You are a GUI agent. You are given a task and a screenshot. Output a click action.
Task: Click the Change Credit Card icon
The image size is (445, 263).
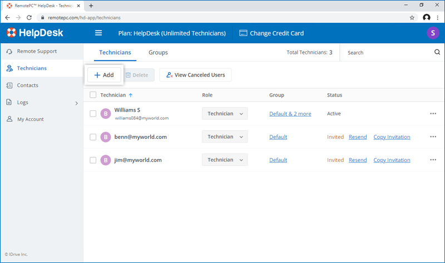(x=243, y=33)
